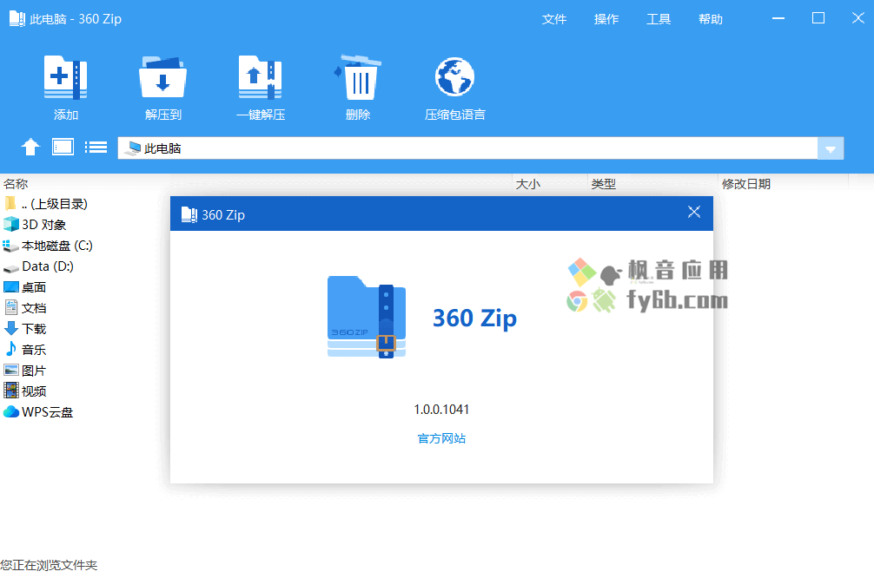
Task: Select 本地磁盘 (C:) drive
Action: point(48,246)
